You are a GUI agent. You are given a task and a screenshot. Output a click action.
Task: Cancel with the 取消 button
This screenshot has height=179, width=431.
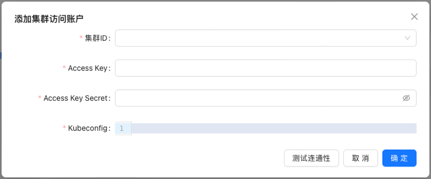pyautogui.click(x=361, y=158)
